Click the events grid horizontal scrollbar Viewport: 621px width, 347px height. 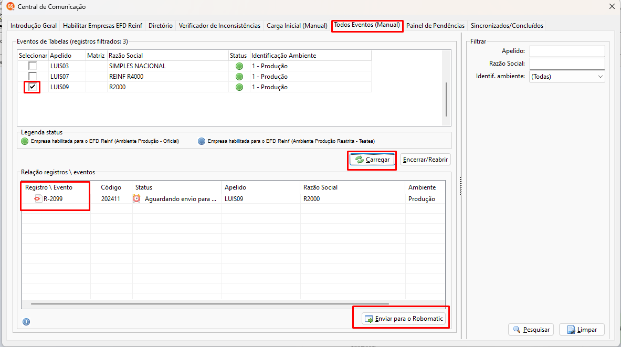210,304
